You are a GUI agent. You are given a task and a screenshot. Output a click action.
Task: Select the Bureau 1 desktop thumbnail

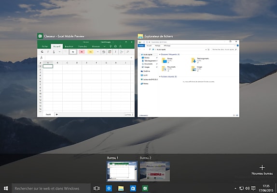pyautogui.click(x=122, y=171)
